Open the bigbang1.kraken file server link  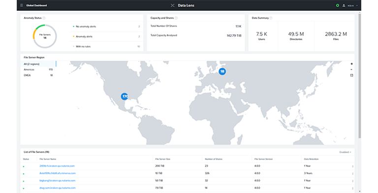[x=58, y=181]
